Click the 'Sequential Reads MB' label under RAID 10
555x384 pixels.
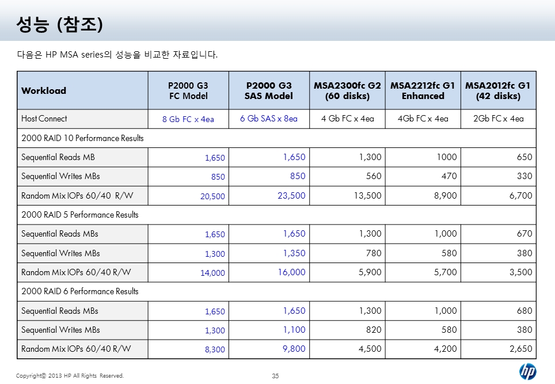(58, 157)
